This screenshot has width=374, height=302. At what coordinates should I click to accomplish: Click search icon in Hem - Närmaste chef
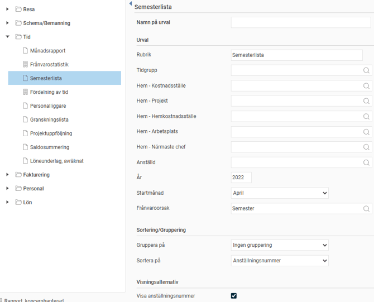(x=366, y=147)
